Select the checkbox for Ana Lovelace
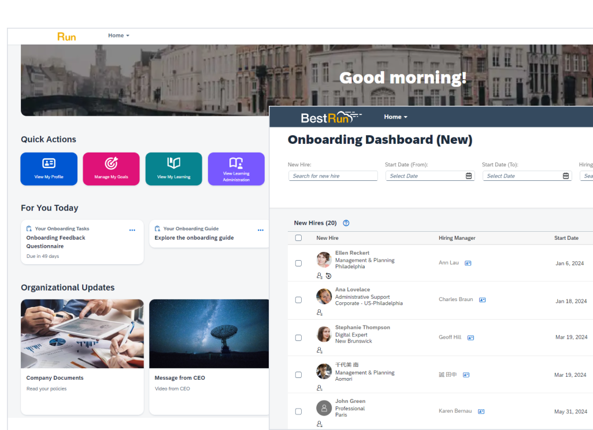 298,300
